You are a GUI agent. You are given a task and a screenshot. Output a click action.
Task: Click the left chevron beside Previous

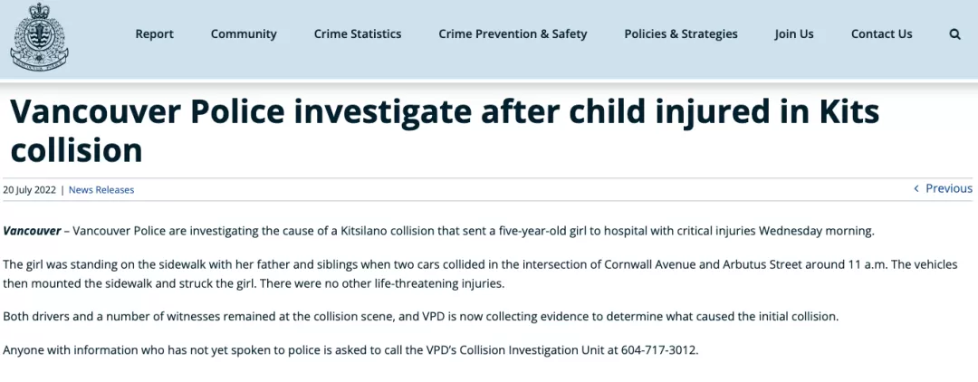point(916,188)
